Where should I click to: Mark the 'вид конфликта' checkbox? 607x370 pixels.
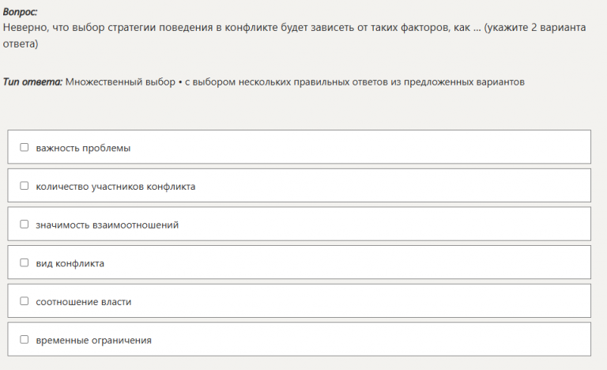click(24, 262)
